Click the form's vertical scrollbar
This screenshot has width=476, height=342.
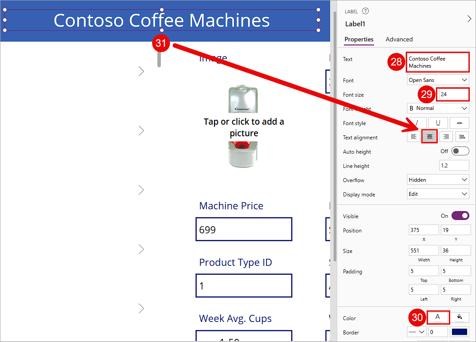click(335, 136)
